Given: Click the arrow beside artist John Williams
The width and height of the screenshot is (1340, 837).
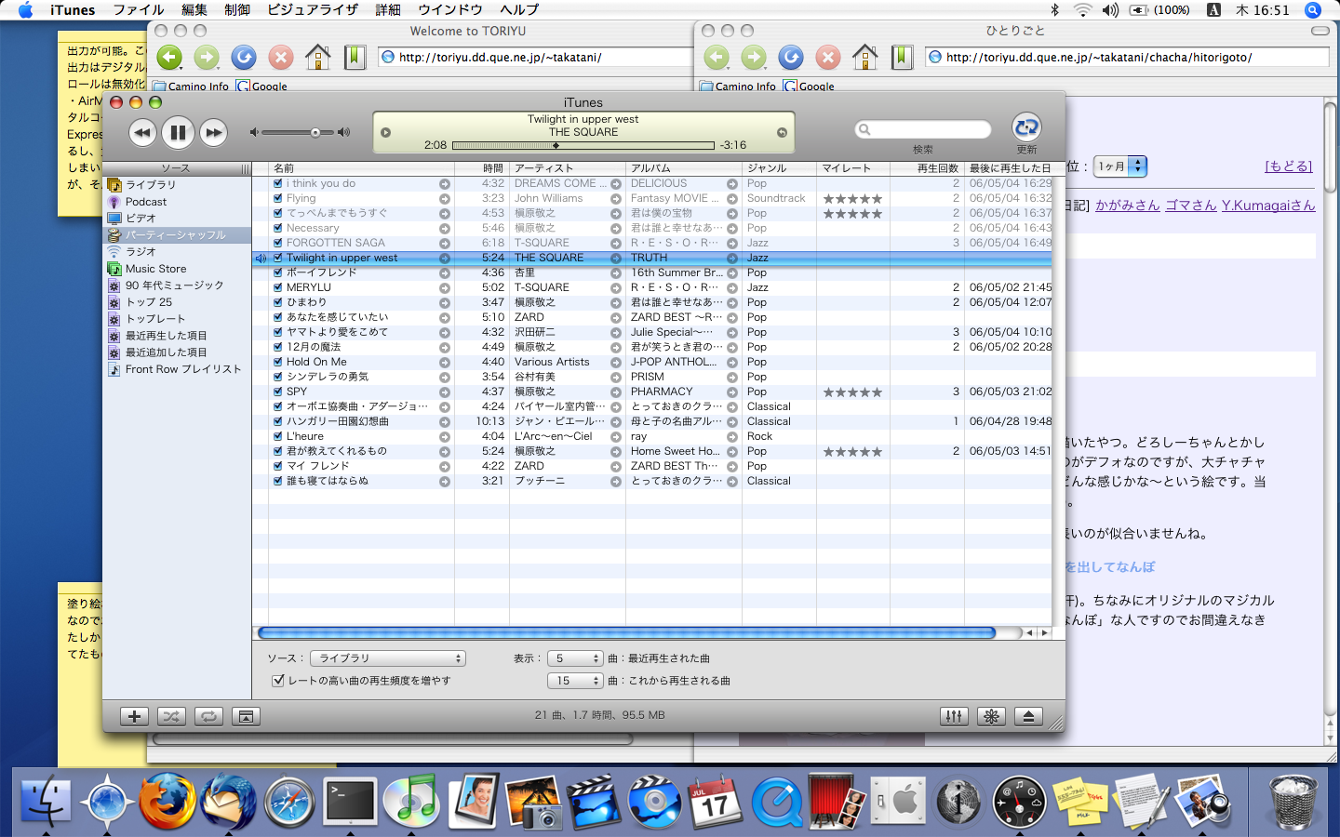Looking at the screenshot, I should tap(616, 199).
